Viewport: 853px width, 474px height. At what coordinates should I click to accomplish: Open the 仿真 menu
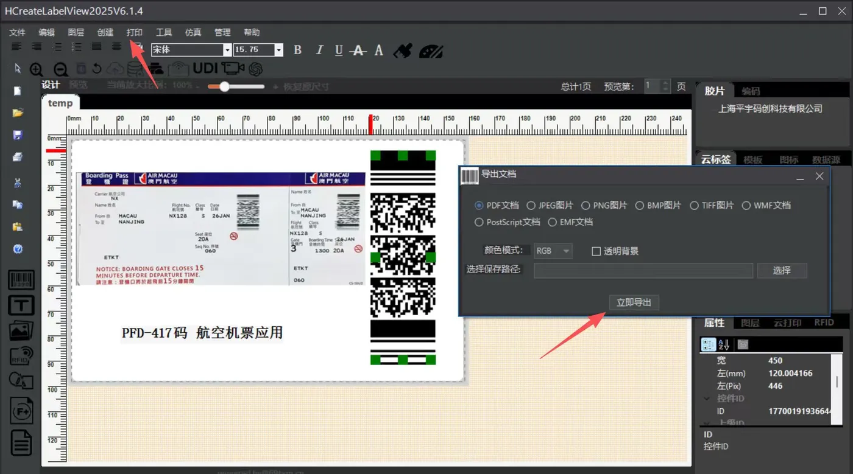pyautogui.click(x=193, y=32)
